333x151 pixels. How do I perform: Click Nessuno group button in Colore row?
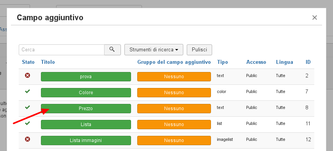click(174, 93)
